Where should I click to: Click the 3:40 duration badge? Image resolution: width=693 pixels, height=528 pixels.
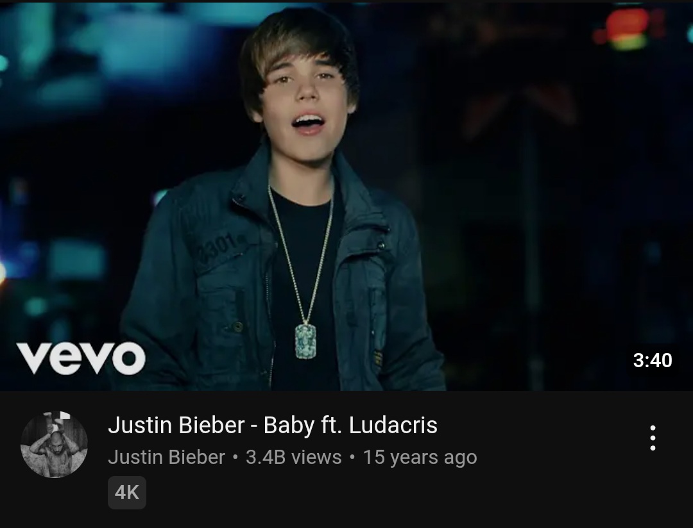click(x=653, y=360)
